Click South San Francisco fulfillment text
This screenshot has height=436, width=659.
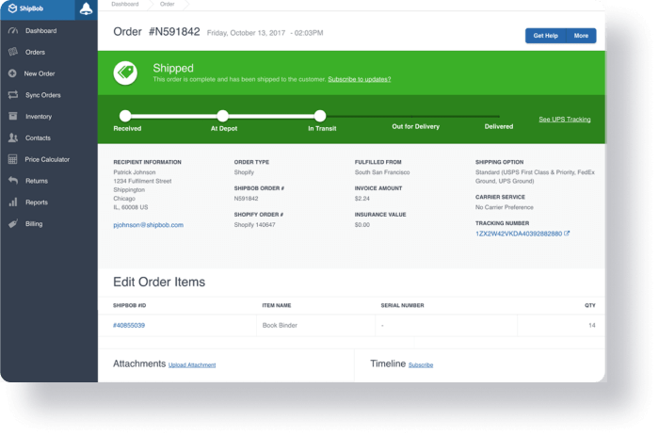[382, 172]
